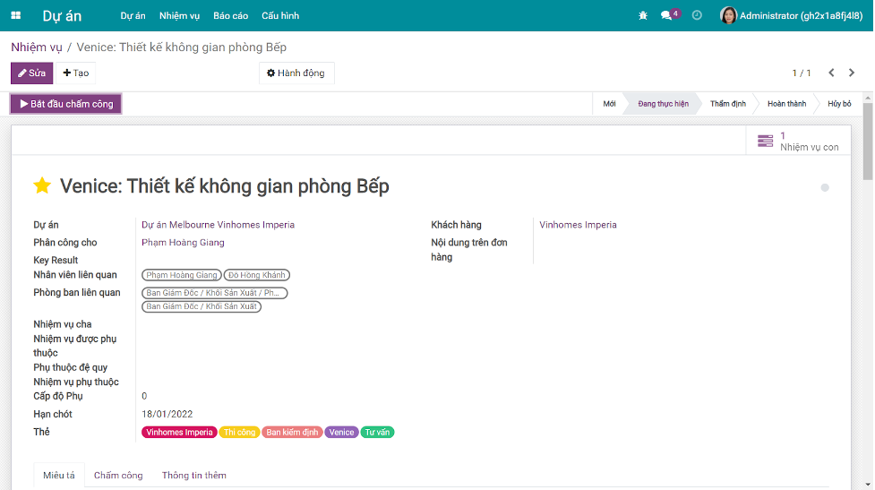The height and width of the screenshot is (490, 875).
Task: Set stage to Thẩm định
Action: (x=728, y=104)
